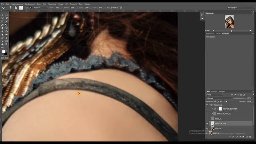The image size is (256, 144).
Task: Select the Move tool
Action: point(2,15)
